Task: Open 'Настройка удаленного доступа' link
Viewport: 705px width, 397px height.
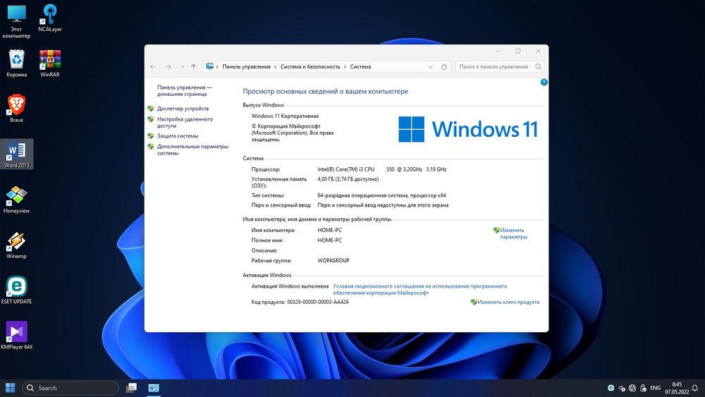Action: 185,122
